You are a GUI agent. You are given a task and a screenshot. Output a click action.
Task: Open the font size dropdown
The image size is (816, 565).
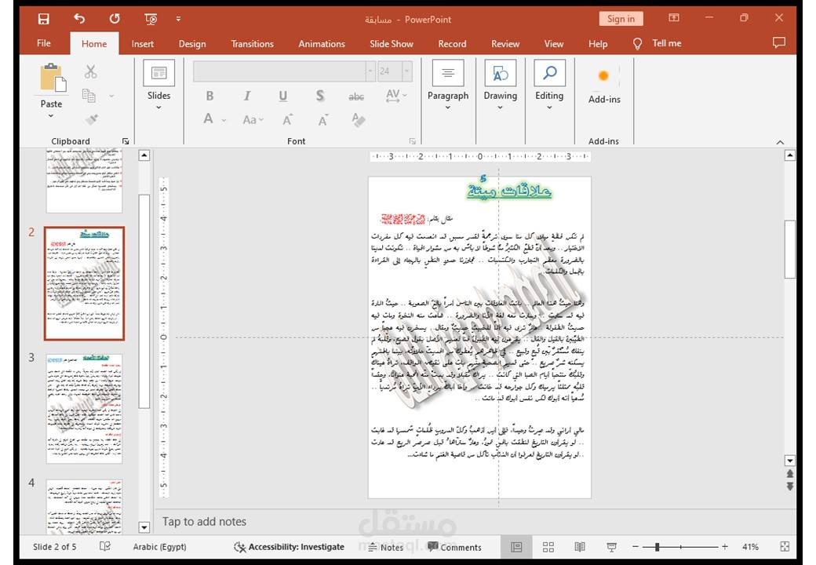point(407,71)
